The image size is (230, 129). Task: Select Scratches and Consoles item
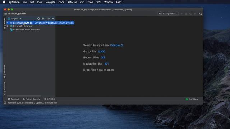26,30
